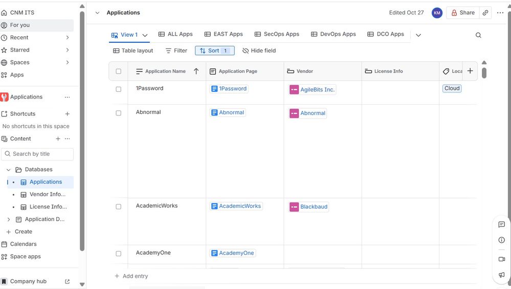This screenshot has width=511, height=289.
Task: Open AgileBits Inc. vendor entry
Action: point(312,89)
